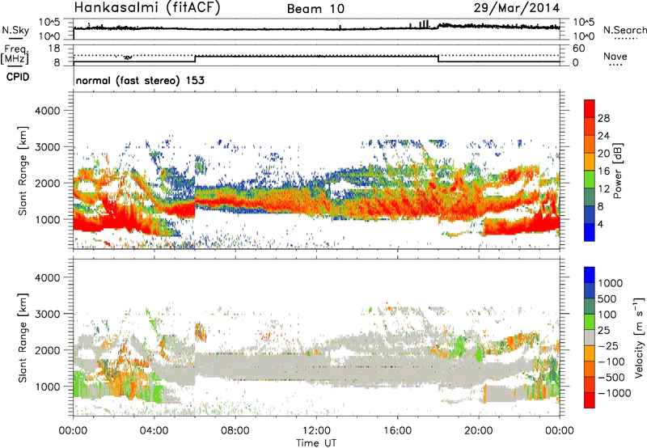647x448 pixels.
Task: Click the 'Power [dB]' colorbar label
Action: (x=617, y=171)
